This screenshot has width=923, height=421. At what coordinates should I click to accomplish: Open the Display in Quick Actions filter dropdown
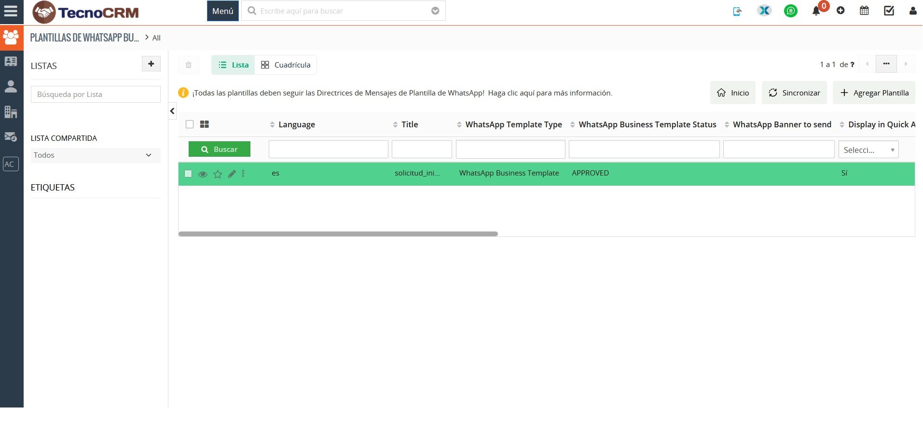pos(868,150)
